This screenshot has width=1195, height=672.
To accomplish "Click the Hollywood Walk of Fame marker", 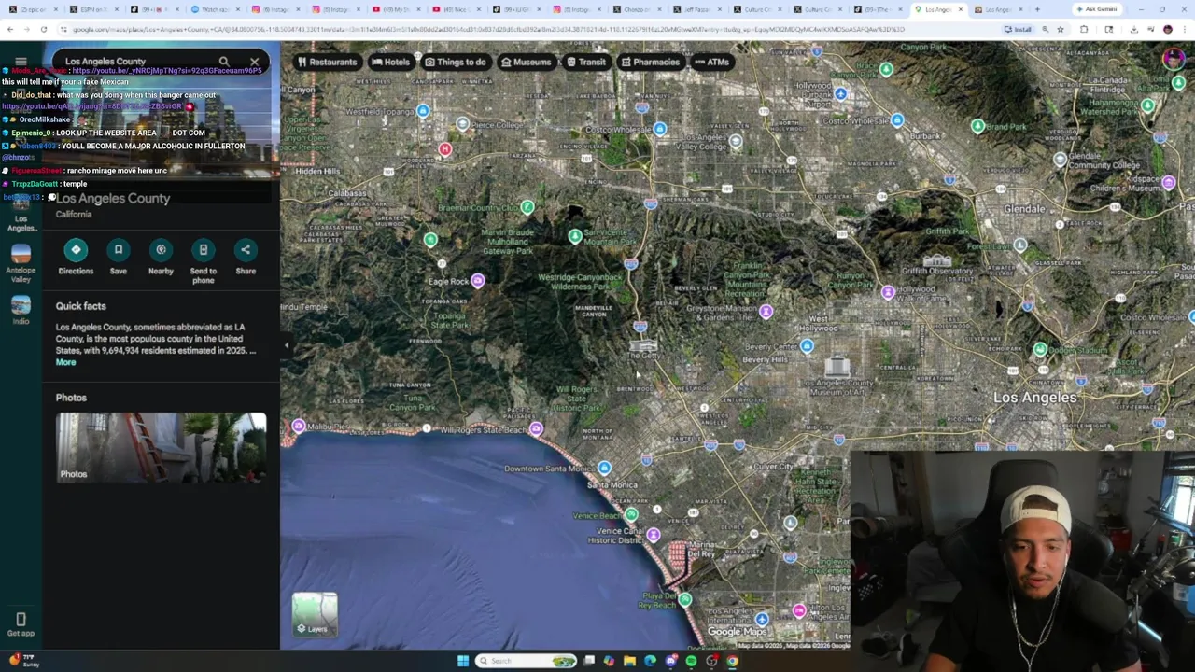I will click(888, 293).
